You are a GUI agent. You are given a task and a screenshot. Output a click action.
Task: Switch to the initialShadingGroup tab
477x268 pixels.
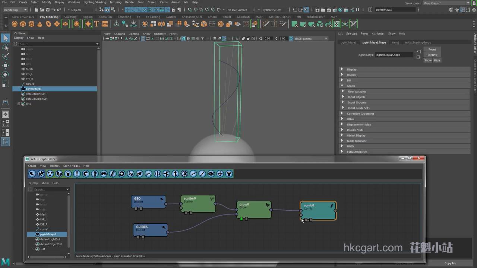click(418, 42)
